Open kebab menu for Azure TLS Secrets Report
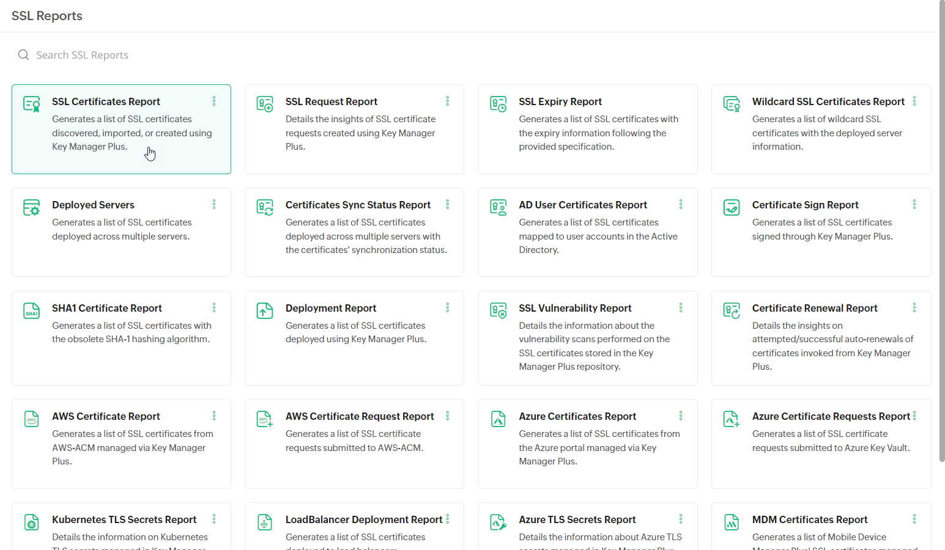The height and width of the screenshot is (550, 945). pyautogui.click(x=681, y=519)
